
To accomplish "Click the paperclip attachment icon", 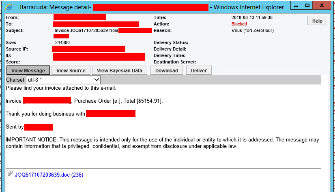I will tap(10, 173).
